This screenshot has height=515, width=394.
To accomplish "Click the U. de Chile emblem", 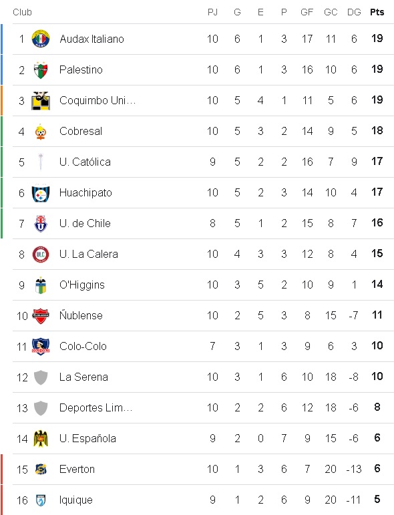I will 41,224.
